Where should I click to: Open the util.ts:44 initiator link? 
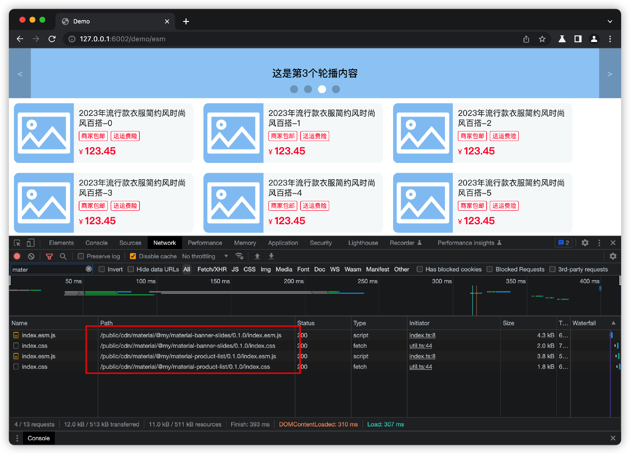(x=421, y=346)
